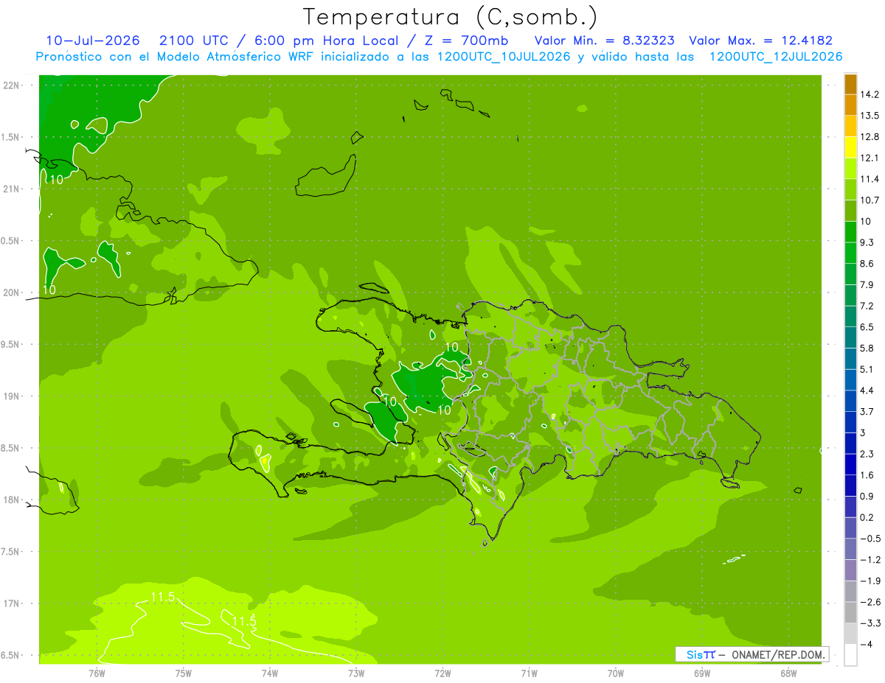Click the 20N latitude axis label

[x=11, y=293]
